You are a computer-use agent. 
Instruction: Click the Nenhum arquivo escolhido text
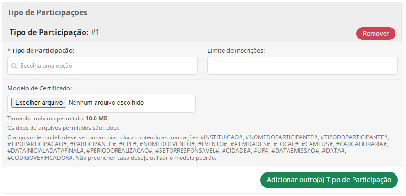[x=106, y=103]
